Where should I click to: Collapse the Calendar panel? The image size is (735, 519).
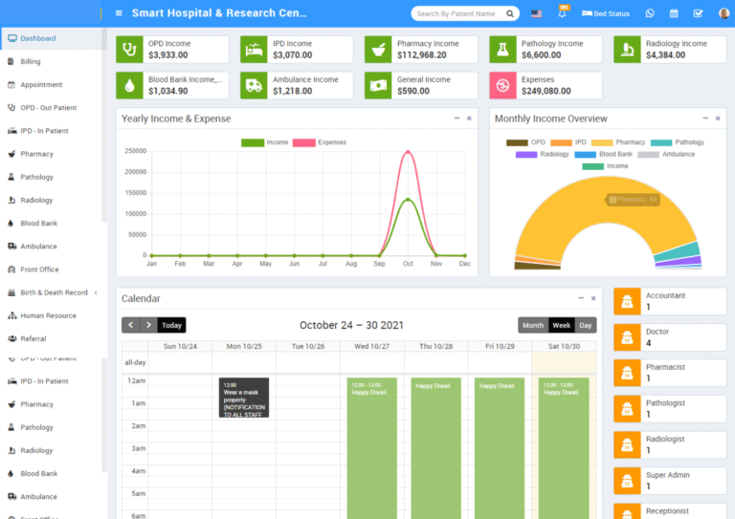pos(581,298)
